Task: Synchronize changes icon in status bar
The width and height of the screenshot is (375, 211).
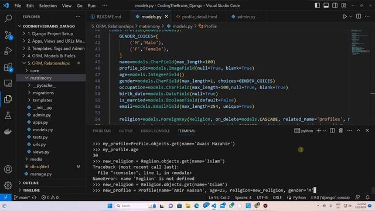Action: [35, 198]
